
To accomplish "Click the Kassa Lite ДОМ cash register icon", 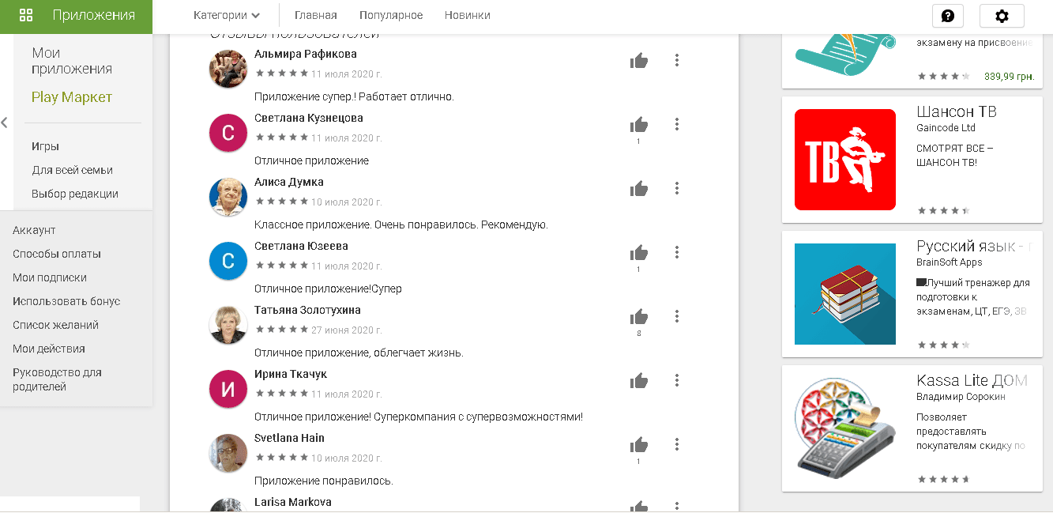I will (x=844, y=428).
